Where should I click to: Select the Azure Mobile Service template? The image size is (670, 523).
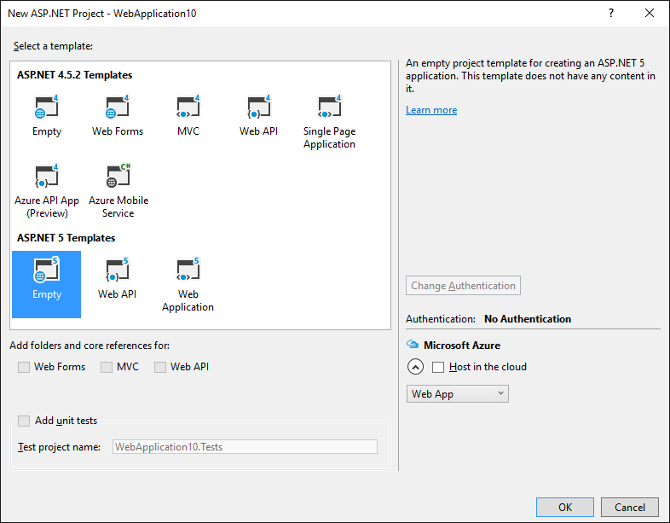click(118, 177)
